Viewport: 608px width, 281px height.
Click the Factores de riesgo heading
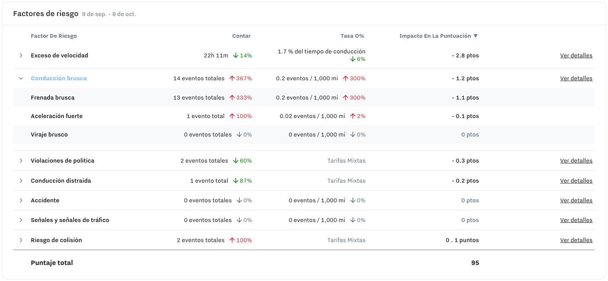46,14
